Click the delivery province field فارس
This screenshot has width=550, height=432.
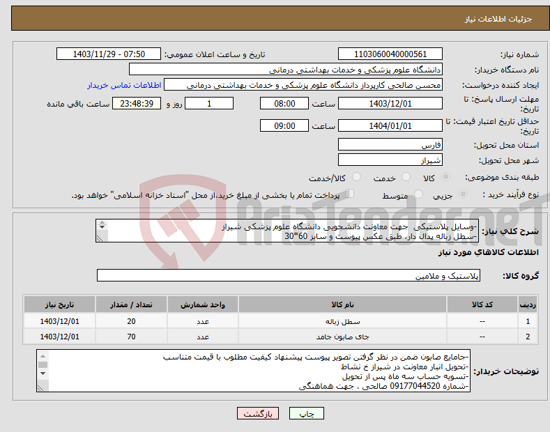tap(390, 144)
